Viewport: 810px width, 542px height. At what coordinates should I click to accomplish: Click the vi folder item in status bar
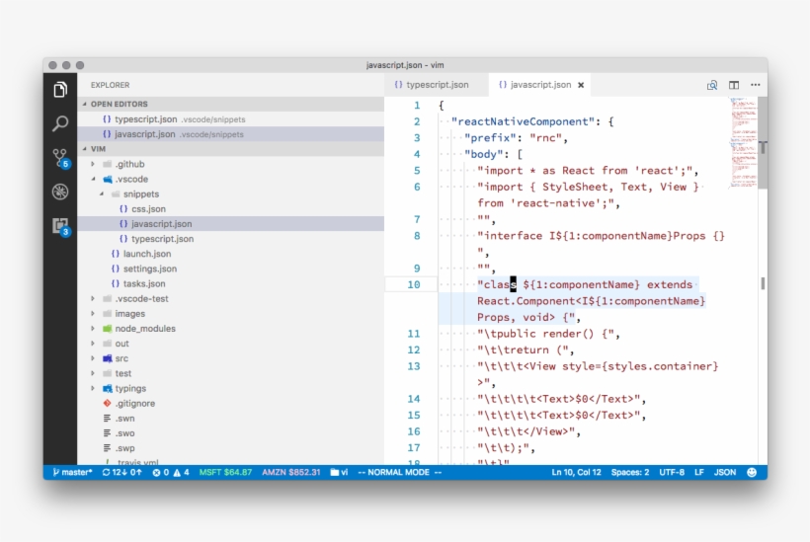point(339,472)
